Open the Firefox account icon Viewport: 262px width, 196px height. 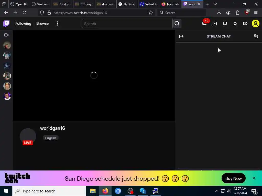click(x=228, y=13)
